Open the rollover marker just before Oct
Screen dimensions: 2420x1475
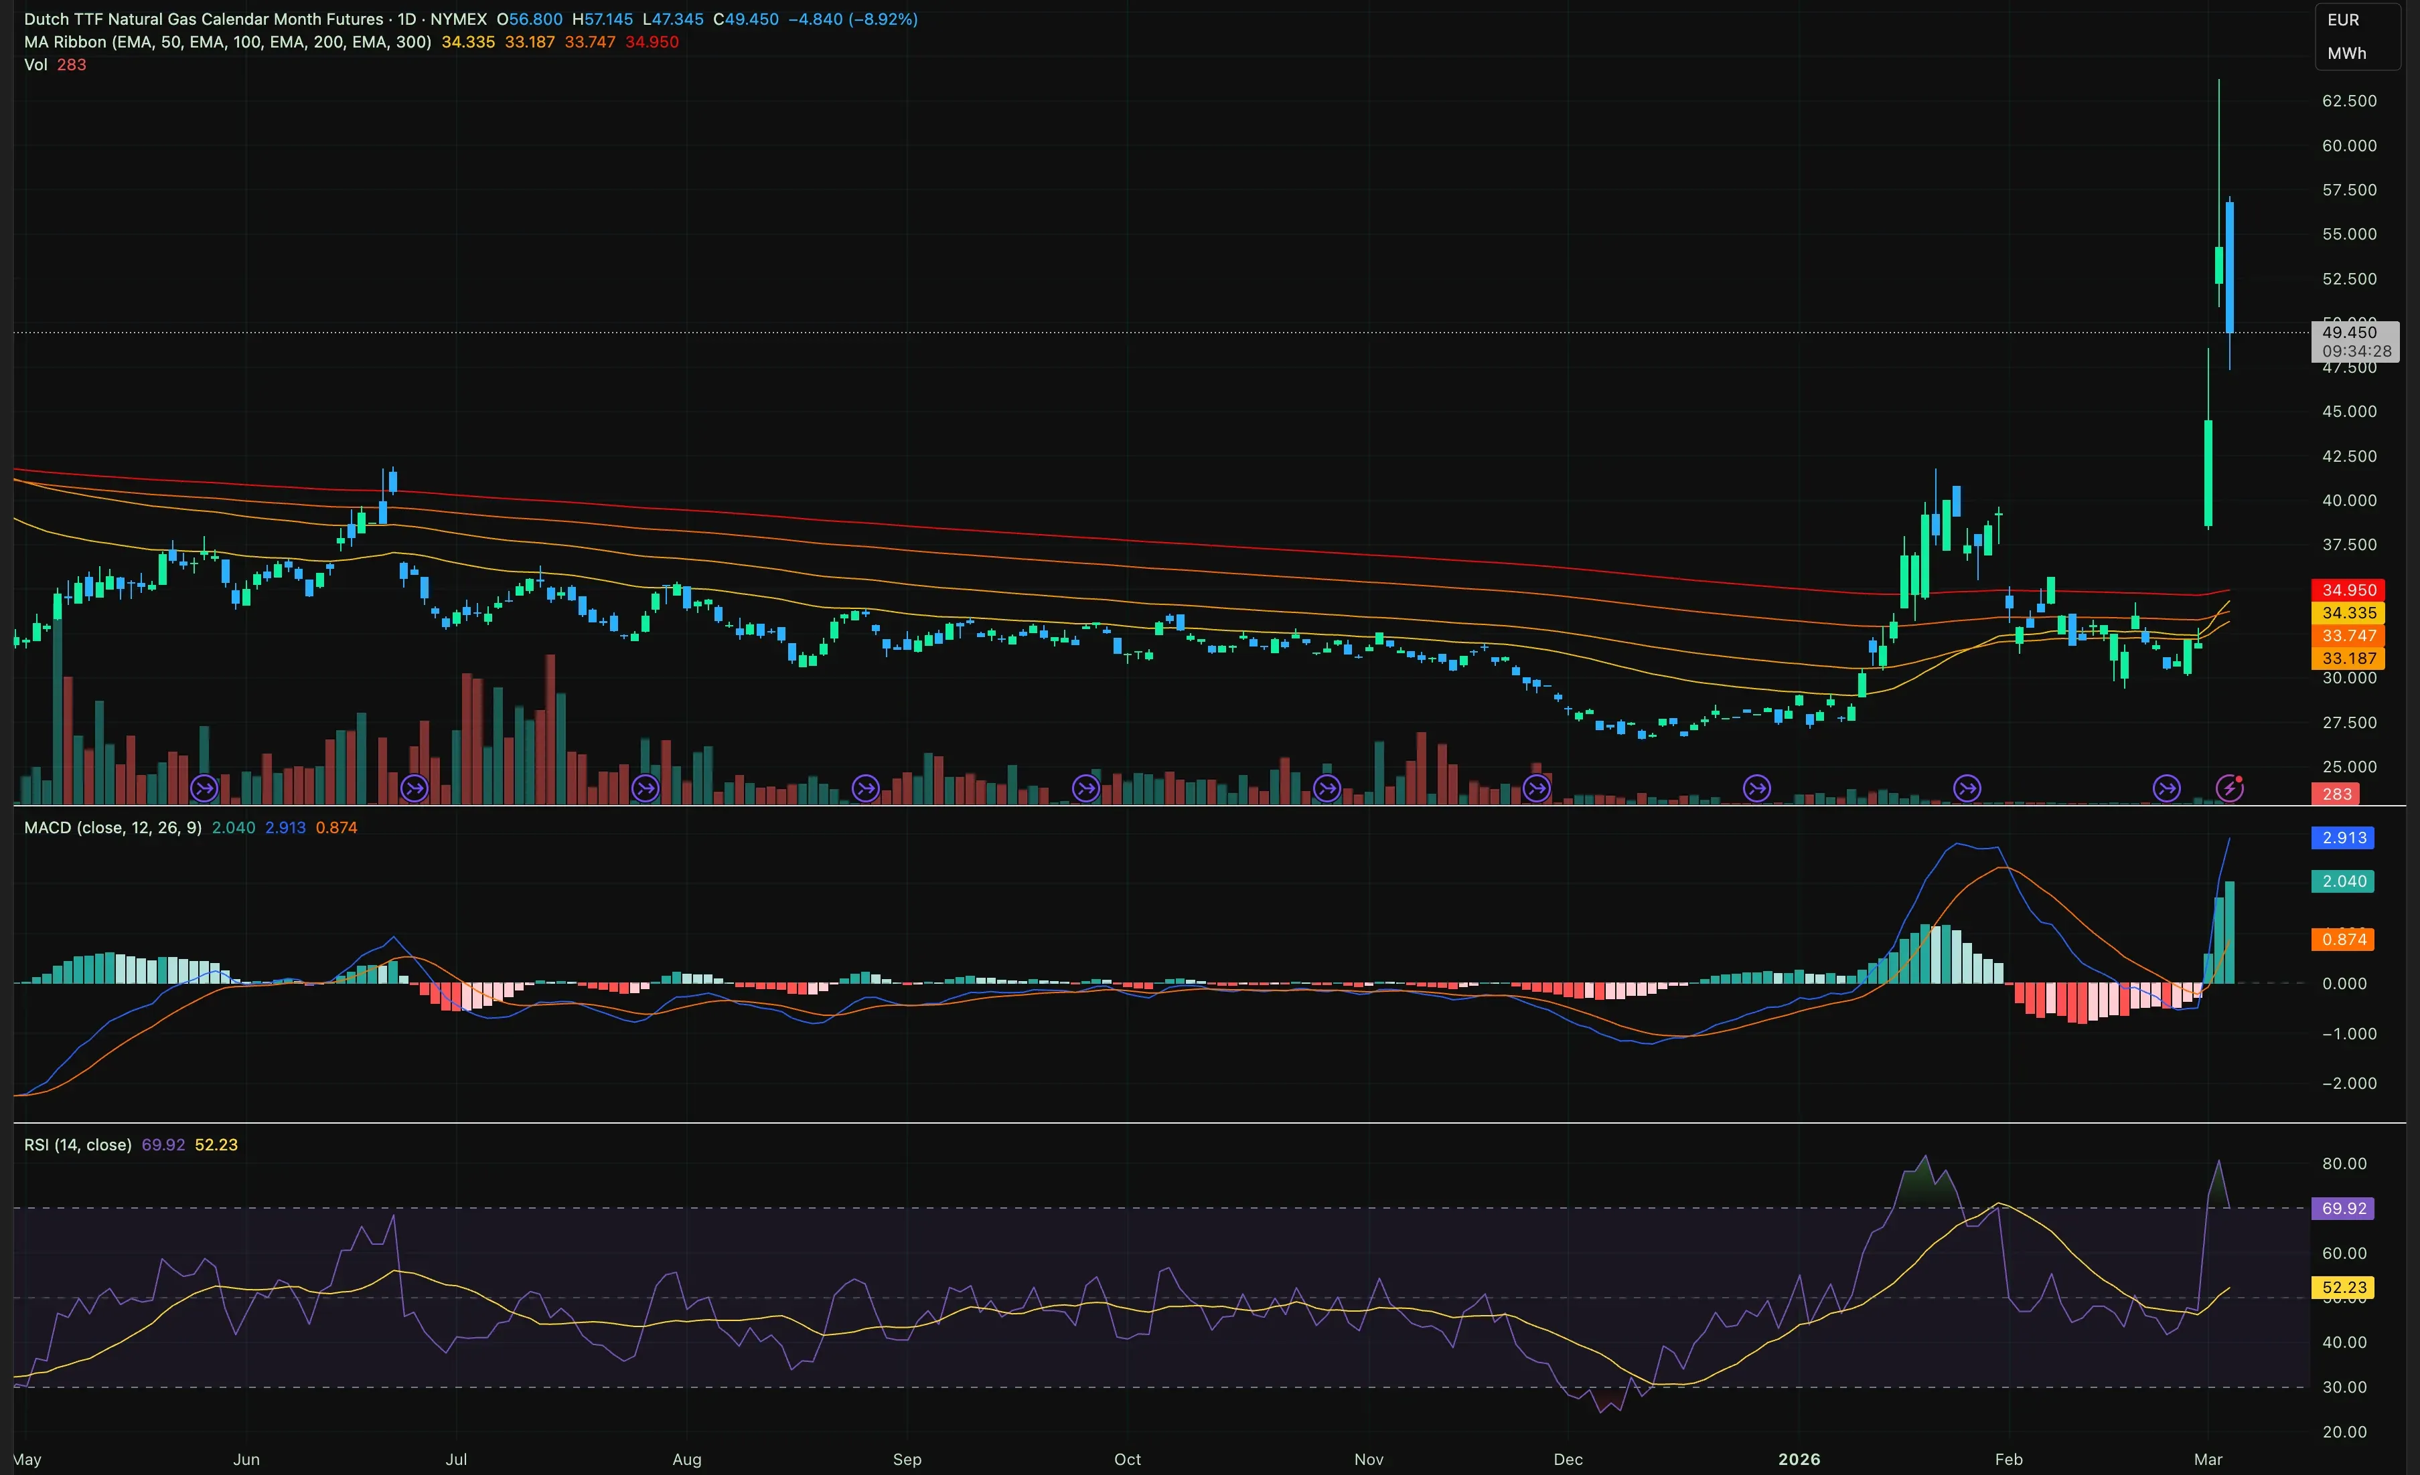coord(1086,788)
